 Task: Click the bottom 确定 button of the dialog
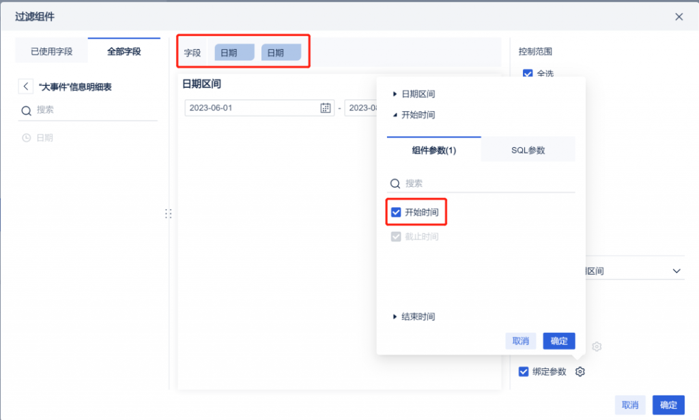[668, 405]
